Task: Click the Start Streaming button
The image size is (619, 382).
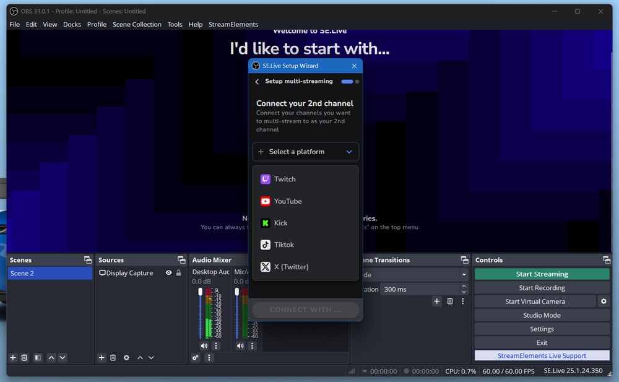Action: [542, 274]
